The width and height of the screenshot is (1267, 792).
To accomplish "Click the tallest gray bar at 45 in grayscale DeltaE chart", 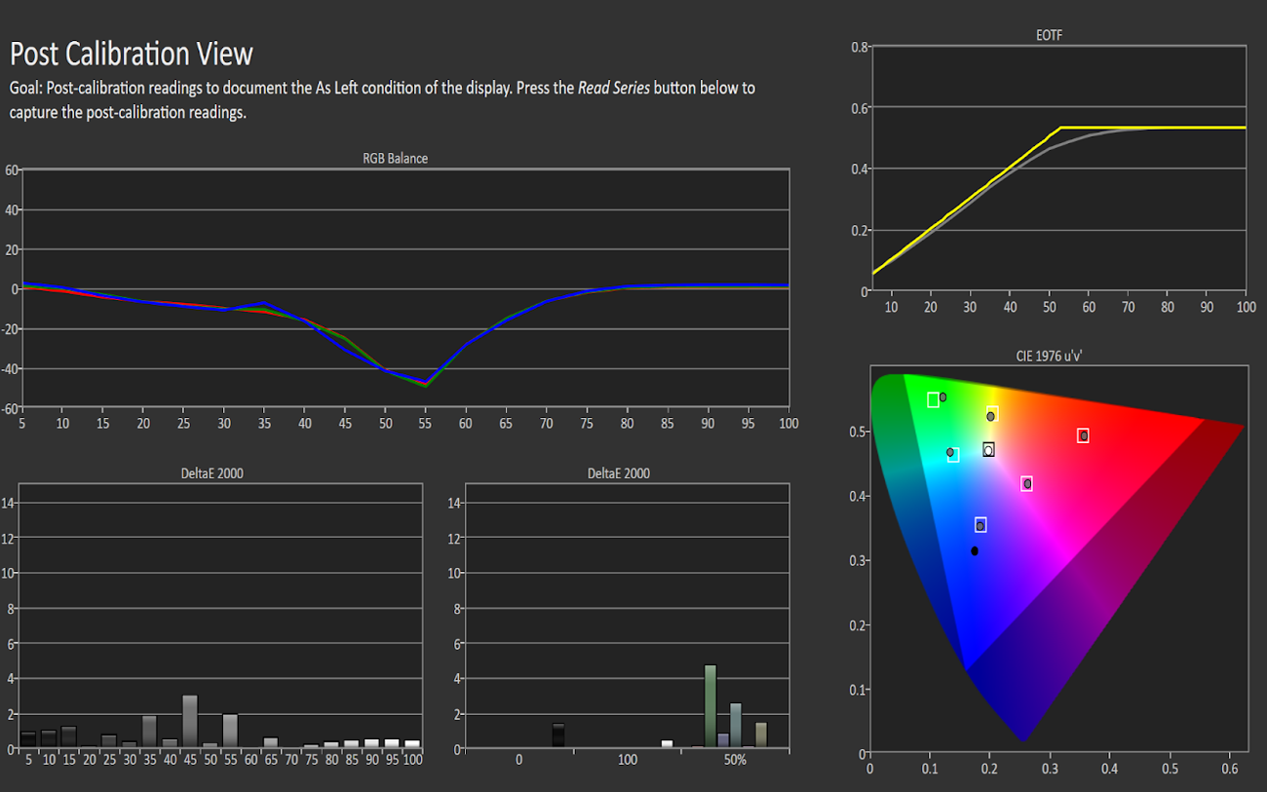I will [x=190, y=721].
